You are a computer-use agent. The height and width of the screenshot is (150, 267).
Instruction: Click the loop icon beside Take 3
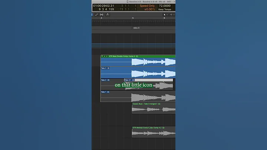click(x=108, y=68)
